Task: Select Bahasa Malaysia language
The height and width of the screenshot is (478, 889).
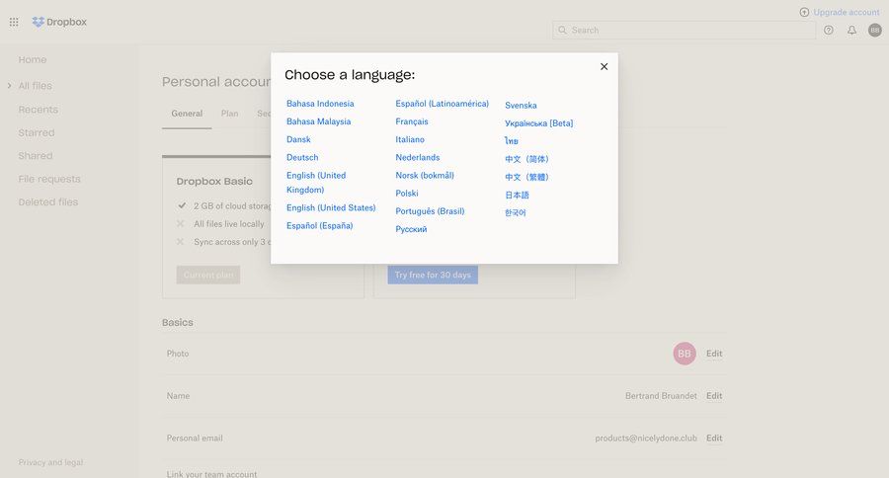Action: click(318, 121)
